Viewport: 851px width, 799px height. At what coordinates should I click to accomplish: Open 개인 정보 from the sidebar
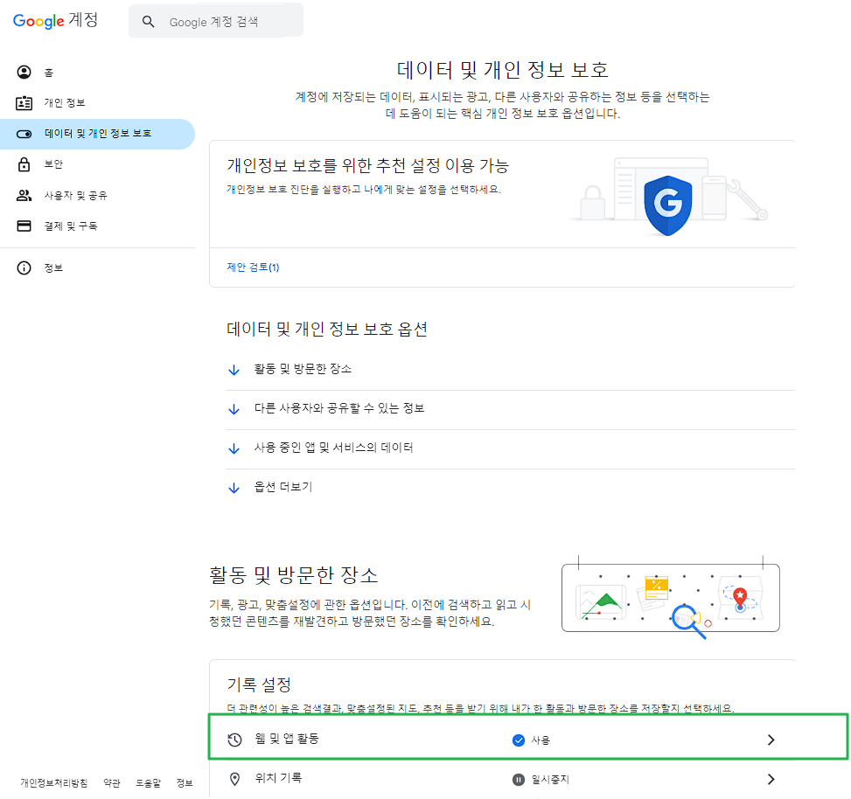click(52, 102)
